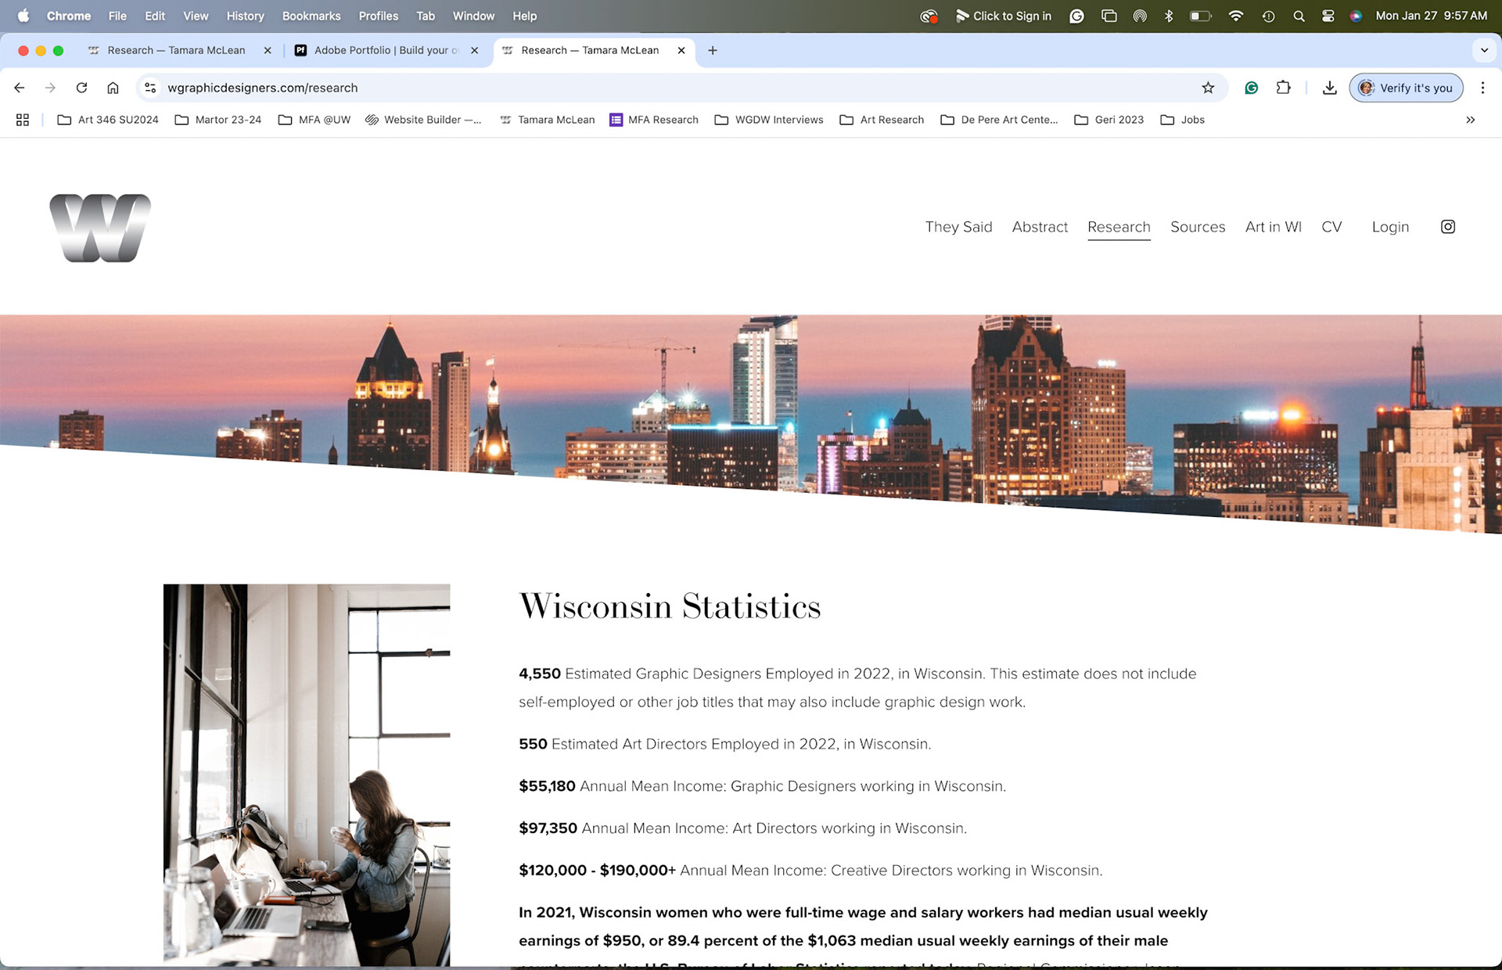Image resolution: width=1502 pixels, height=970 pixels.
Task: Click the W logo of the website
Action: tap(100, 228)
